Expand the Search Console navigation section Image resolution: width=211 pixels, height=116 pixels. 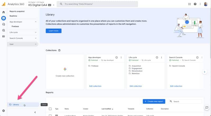click(36, 38)
